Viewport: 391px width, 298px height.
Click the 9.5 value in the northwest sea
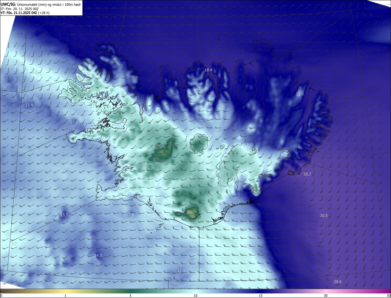(x=35, y=72)
